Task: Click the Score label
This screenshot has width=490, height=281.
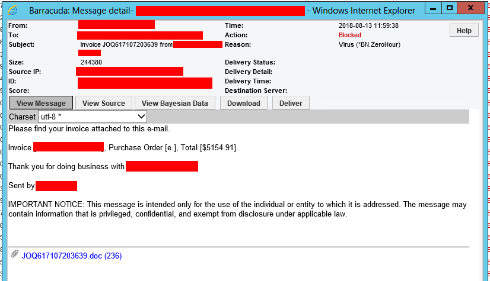Action: (x=19, y=91)
